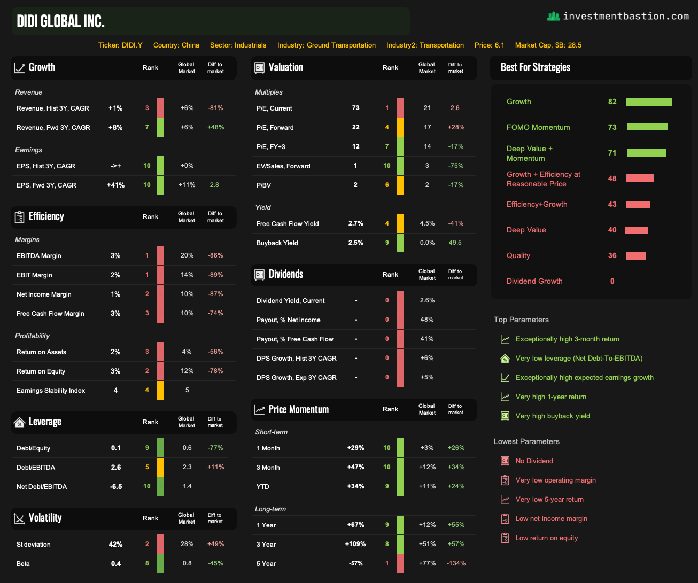698x583 pixels.
Task: Click the Growth strategy green score bar
Action: coord(649,102)
